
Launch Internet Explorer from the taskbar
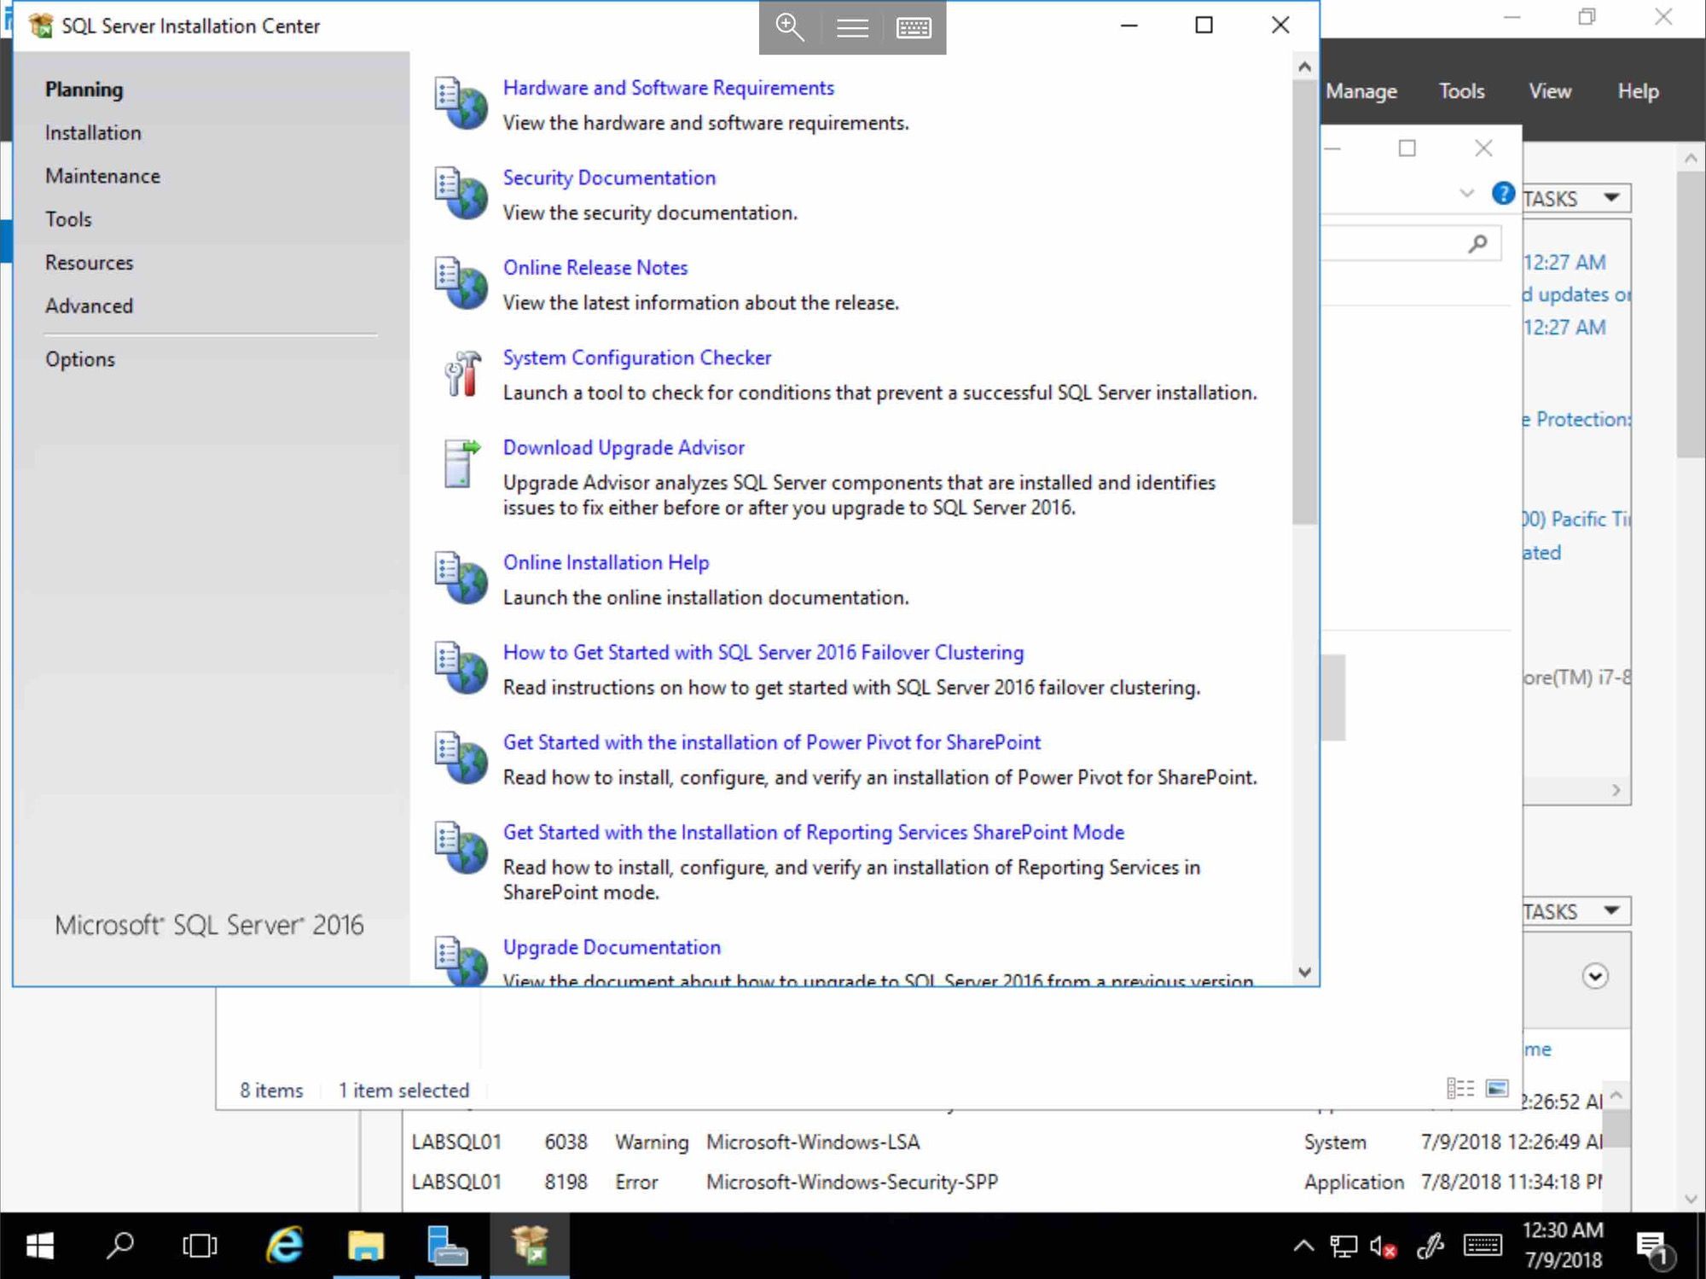[x=284, y=1246]
